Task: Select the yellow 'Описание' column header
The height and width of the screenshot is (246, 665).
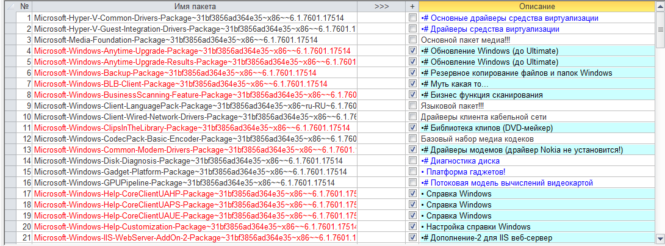Action: coord(537,7)
